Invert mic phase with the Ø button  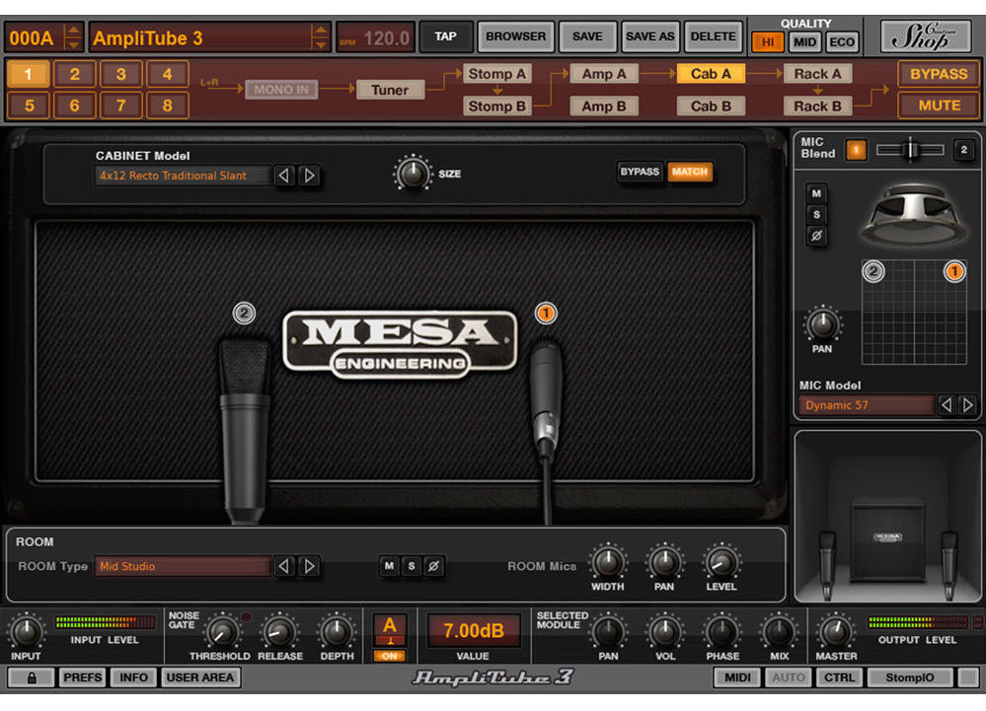click(x=816, y=236)
